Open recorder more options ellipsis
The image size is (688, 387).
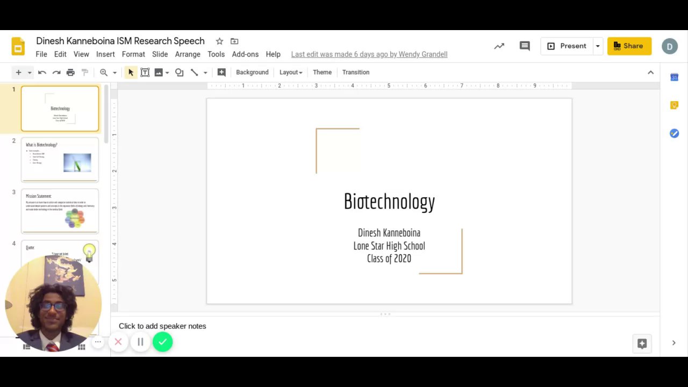98,342
